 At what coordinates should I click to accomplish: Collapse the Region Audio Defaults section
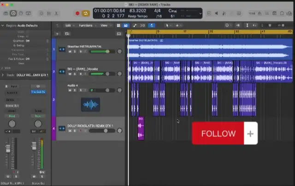2,25
